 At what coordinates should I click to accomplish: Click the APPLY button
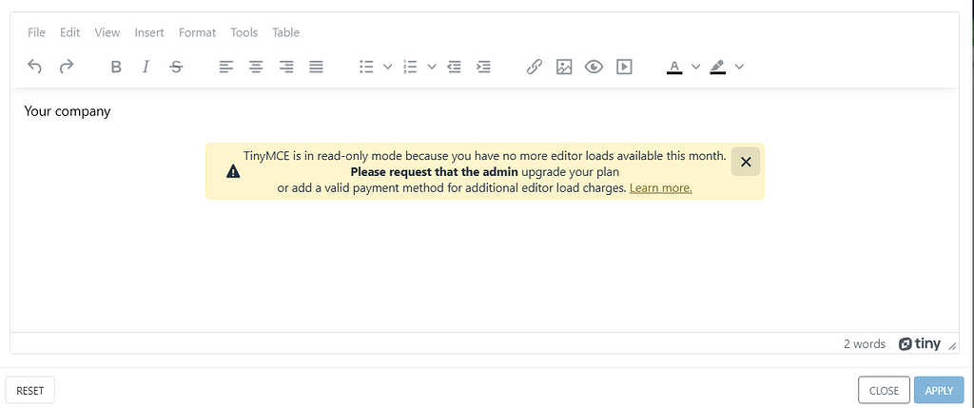[939, 391]
